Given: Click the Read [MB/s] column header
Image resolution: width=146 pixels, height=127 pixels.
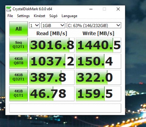Looking at the screenshot, I should (x=52, y=33).
